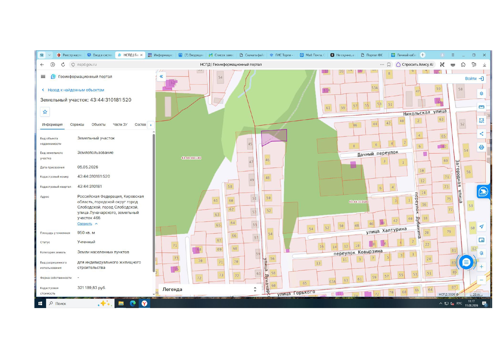This screenshot has height=353, width=499.
Task: Activate the my location arrow button
Action: pyautogui.click(x=481, y=226)
